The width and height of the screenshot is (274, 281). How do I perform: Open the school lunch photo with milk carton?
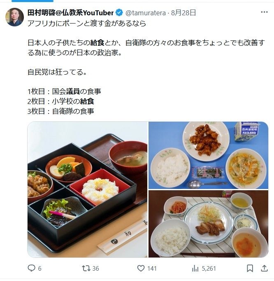tap(209, 155)
